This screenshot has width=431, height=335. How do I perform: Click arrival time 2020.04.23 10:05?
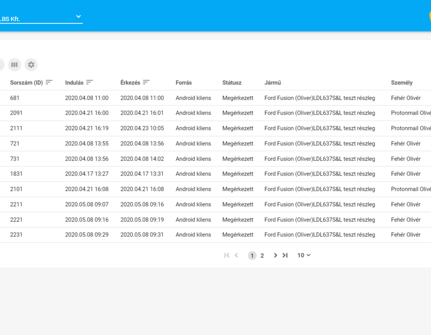(x=142, y=128)
